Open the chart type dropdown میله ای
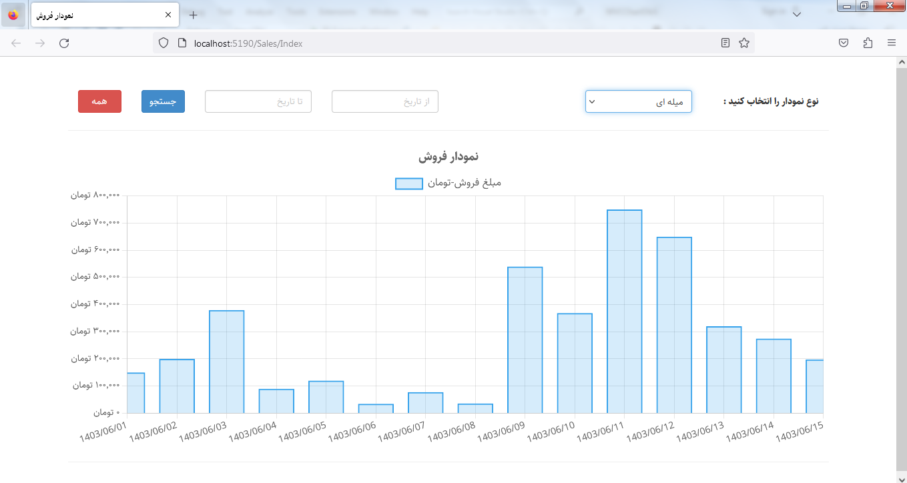This screenshot has width=907, height=483. (x=638, y=101)
